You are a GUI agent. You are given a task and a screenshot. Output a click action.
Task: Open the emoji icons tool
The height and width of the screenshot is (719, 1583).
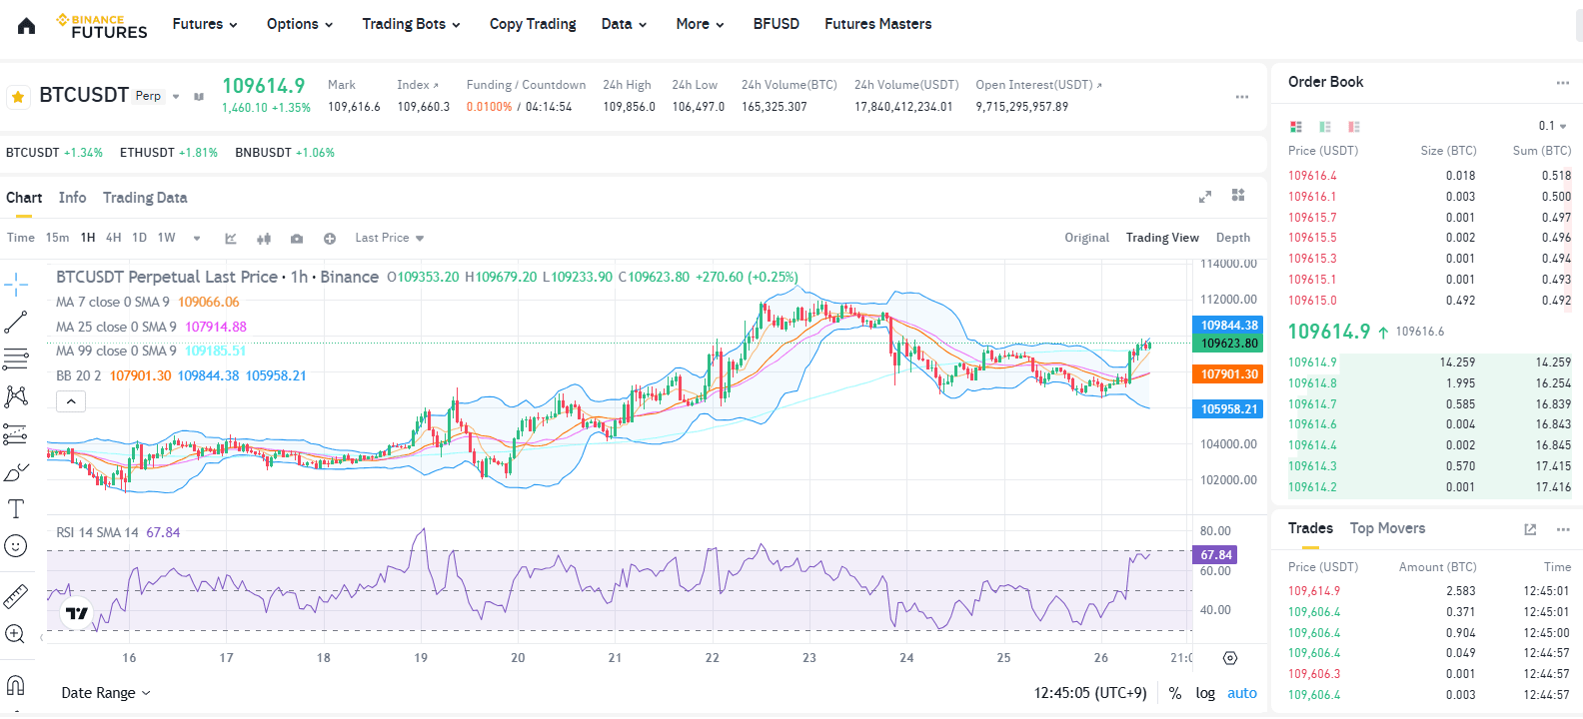[x=16, y=546]
